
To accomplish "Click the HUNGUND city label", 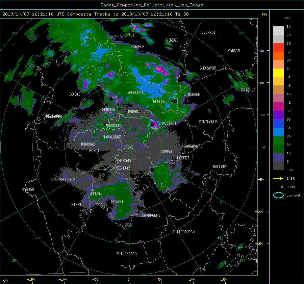I will click(x=160, y=102).
